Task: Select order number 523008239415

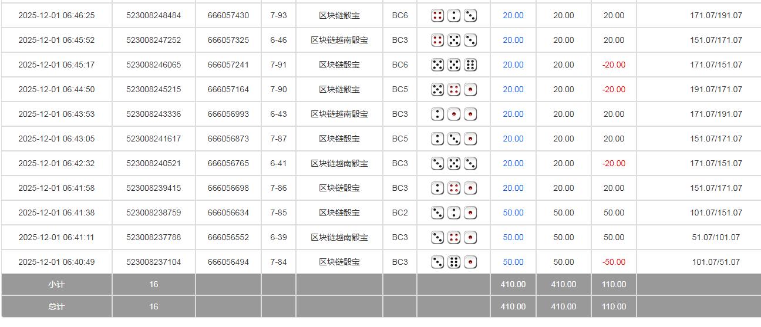Action: (x=154, y=188)
